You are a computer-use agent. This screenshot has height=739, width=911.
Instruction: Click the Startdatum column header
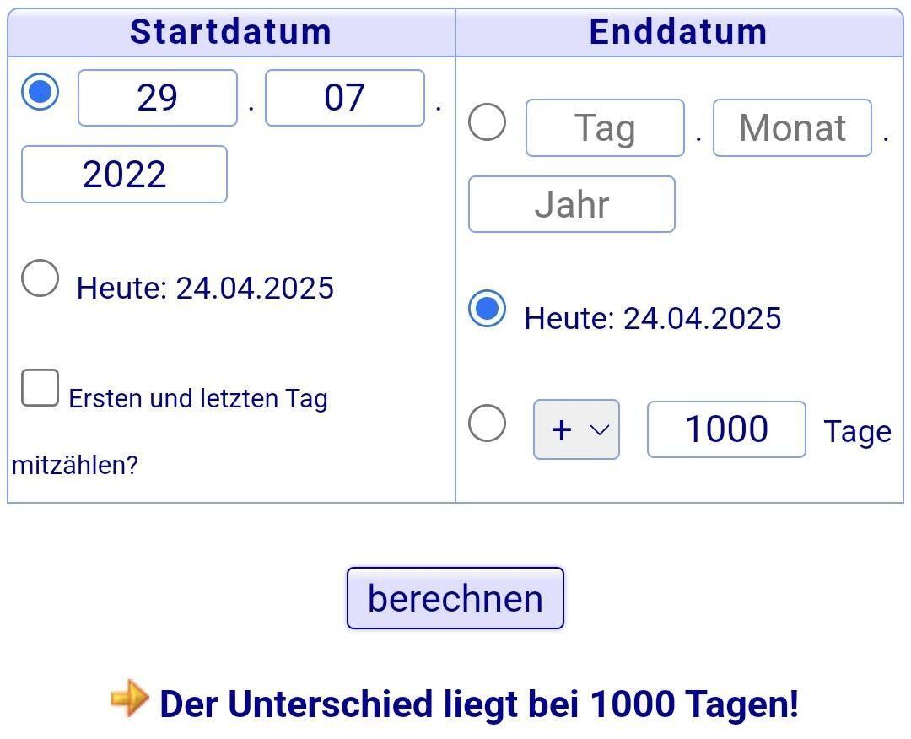(x=231, y=33)
